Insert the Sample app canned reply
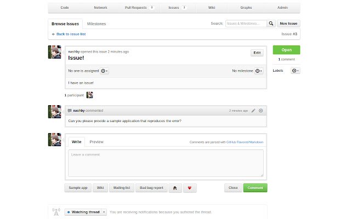Image resolution: width=351 pixels, height=219 pixels. click(78, 188)
